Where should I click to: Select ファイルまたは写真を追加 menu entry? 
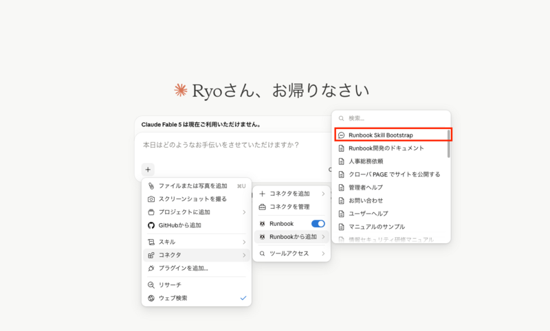click(197, 186)
